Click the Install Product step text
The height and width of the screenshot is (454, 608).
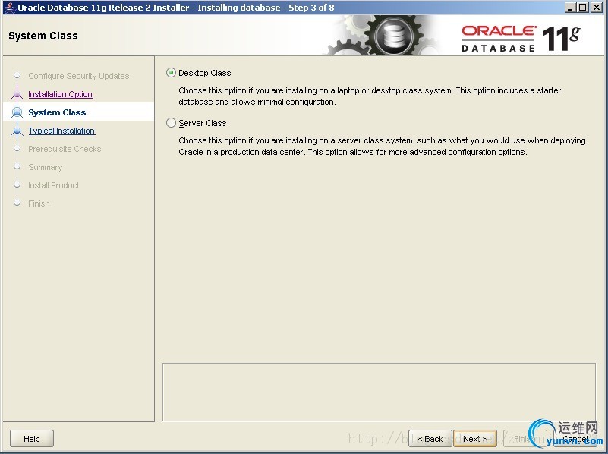point(53,185)
